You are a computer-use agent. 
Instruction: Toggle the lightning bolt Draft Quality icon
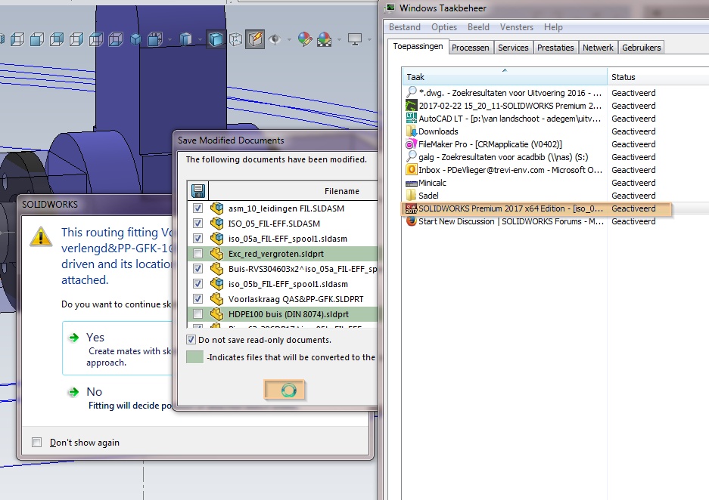click(x=255, y=39)
